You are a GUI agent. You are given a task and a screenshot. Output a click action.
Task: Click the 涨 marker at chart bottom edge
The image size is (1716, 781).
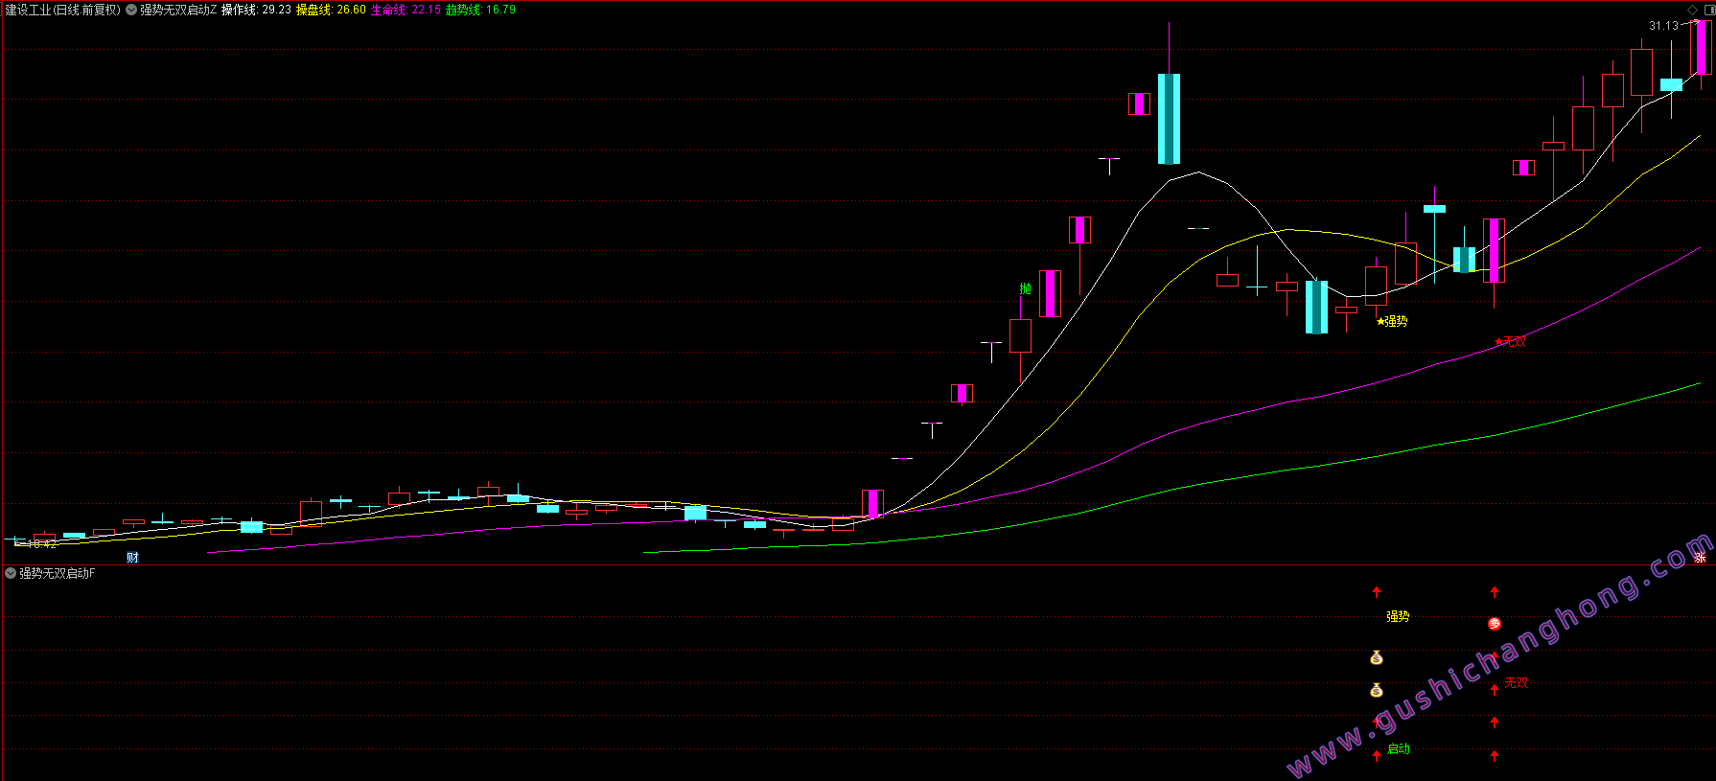click(x=1700, y=558)
